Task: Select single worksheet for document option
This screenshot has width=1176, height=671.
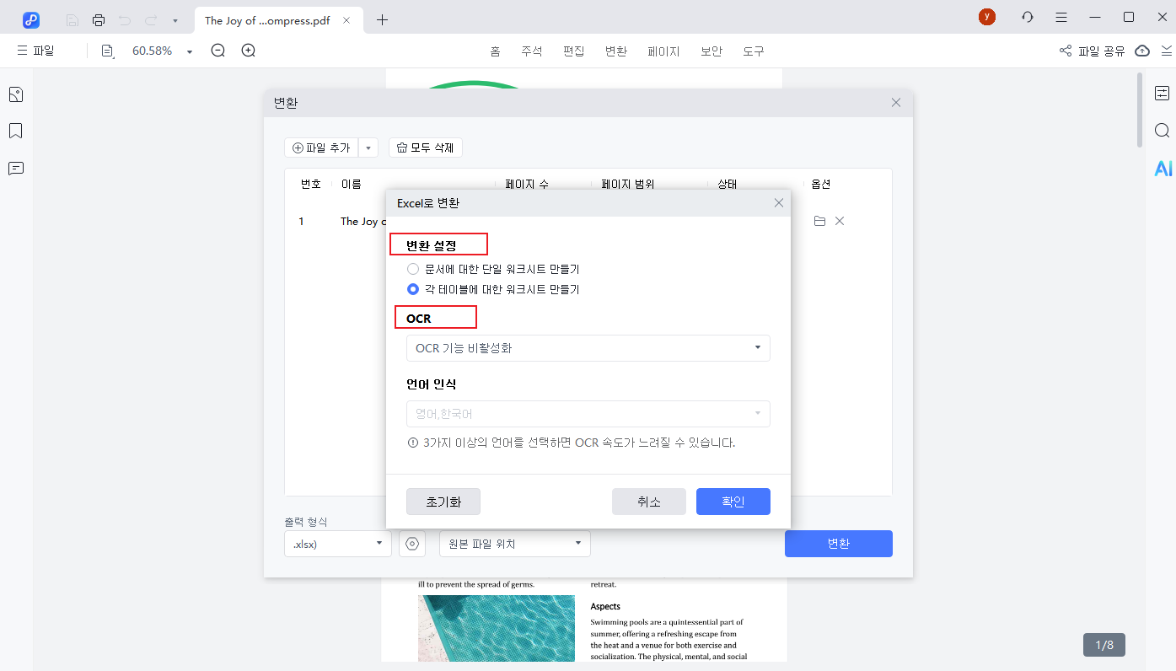Action: click(x=413, y=269)
